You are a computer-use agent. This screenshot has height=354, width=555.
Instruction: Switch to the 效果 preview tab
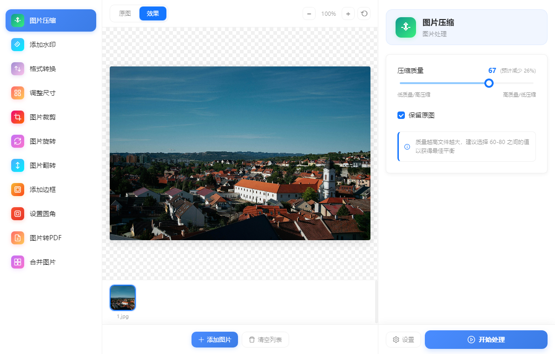tap(153, 13)
